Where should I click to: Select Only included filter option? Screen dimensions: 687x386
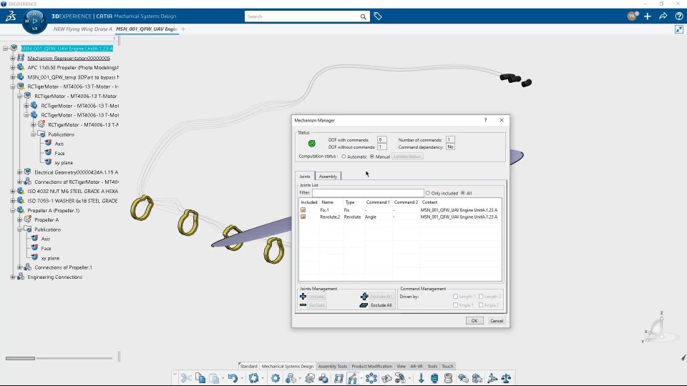pyautogui.click(x=428, y=193)
